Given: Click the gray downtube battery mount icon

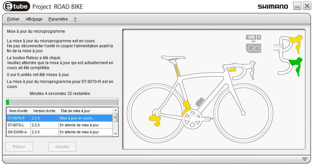Looking at the screenshot, I should 200,102.
